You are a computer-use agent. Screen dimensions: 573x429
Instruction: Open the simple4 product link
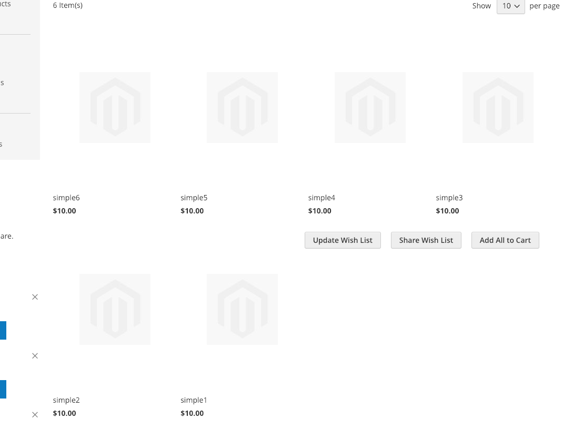coord(321,198)
